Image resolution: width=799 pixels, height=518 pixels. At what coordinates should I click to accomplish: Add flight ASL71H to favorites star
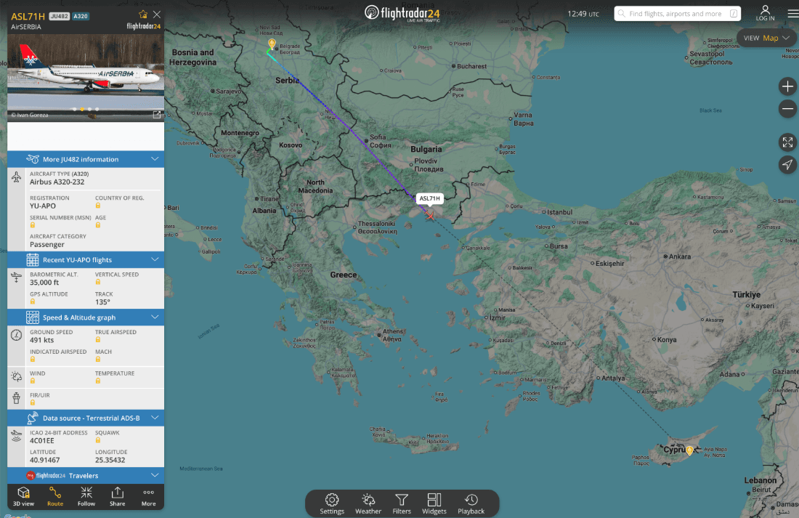(143, 15)
